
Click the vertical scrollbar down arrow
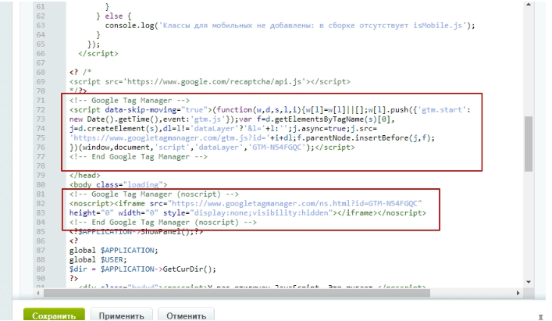(x=529, y=282)
